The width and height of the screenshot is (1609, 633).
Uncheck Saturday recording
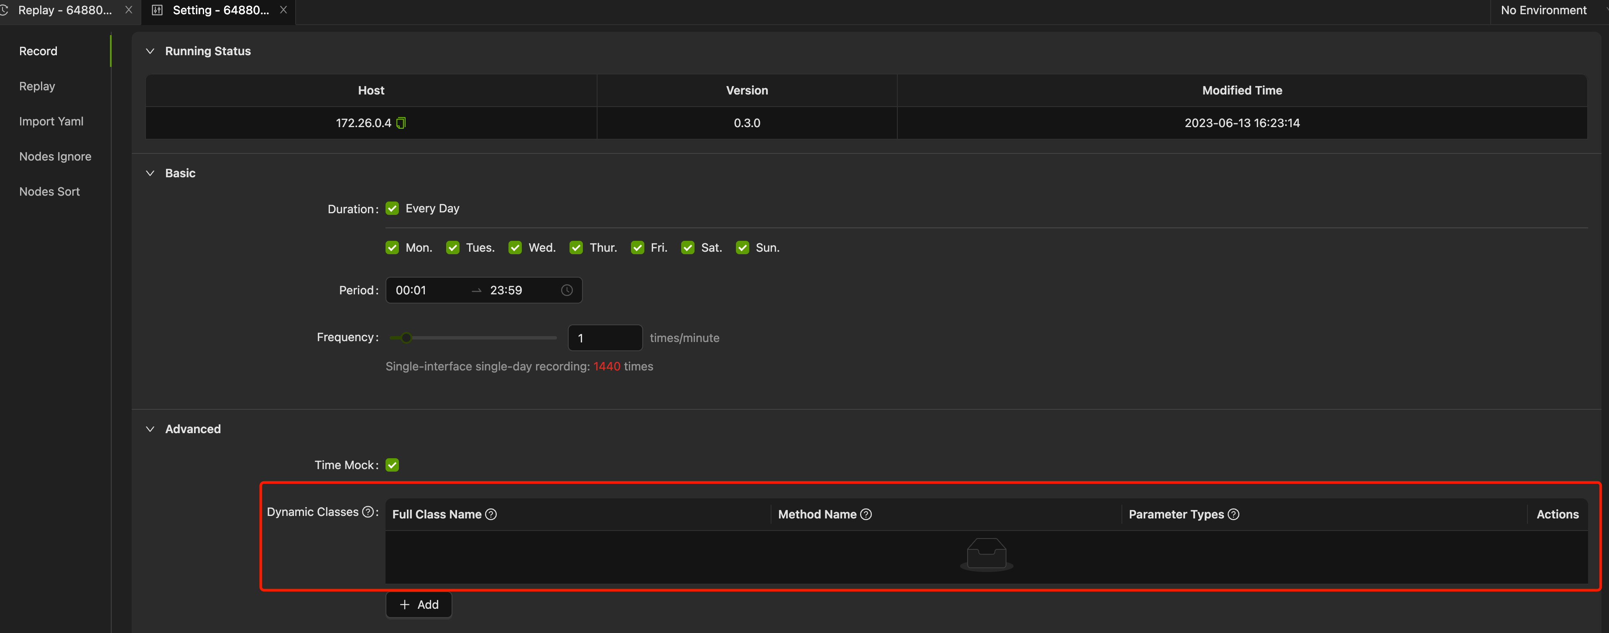tap(688, 248)
